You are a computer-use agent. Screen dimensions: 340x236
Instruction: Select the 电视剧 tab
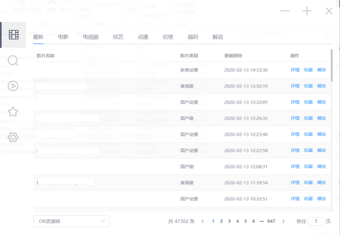90,37
